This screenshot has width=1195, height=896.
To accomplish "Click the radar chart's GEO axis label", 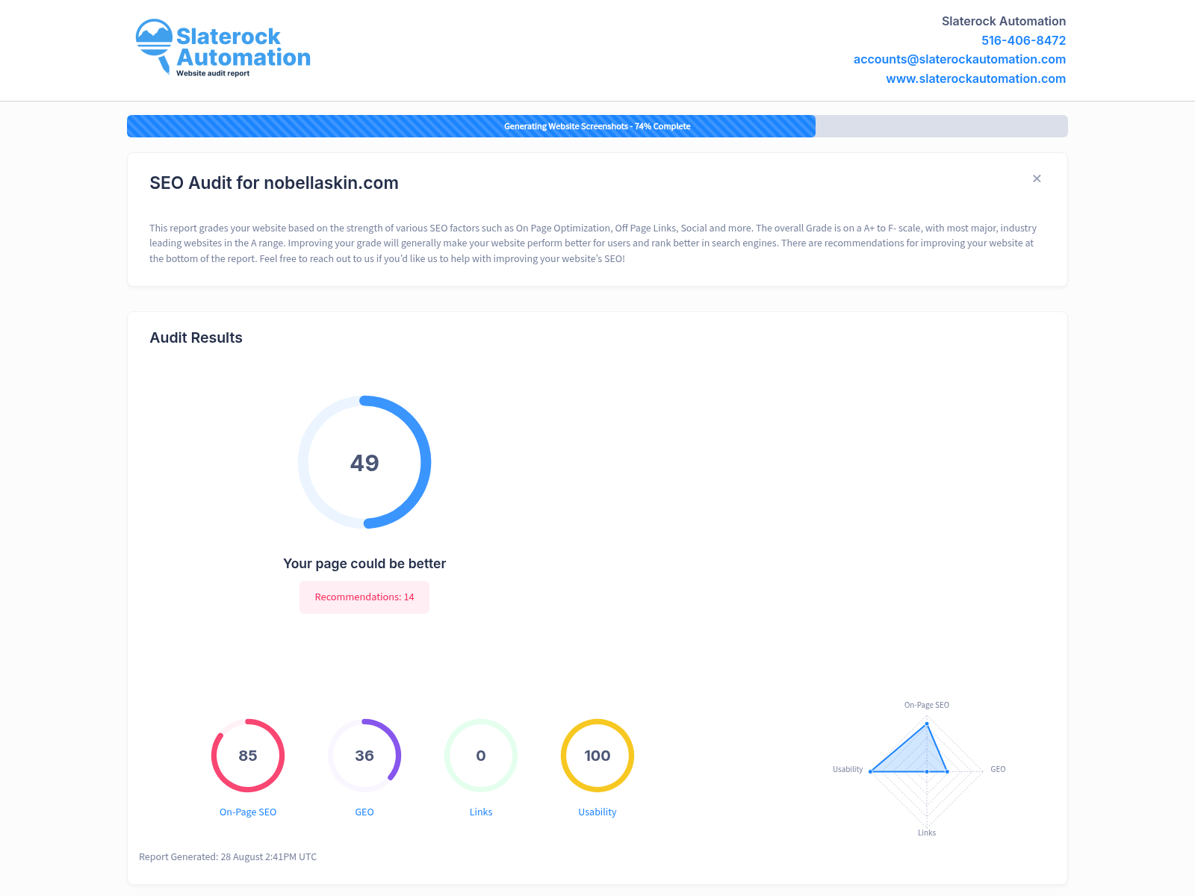I will point(998,769).
